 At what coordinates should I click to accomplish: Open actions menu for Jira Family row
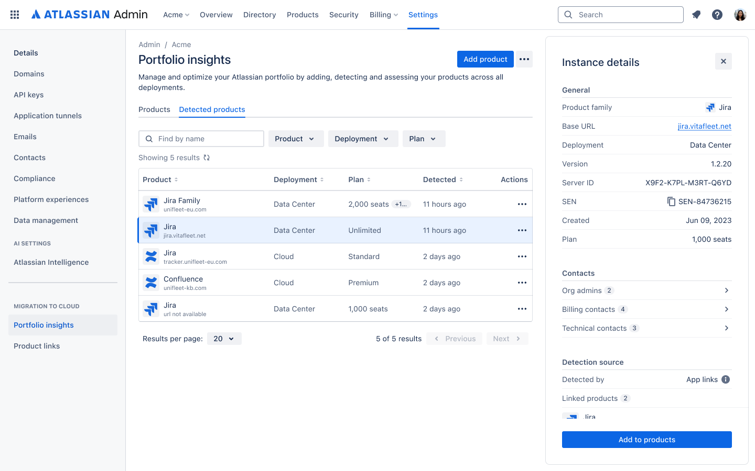point(522,204)
